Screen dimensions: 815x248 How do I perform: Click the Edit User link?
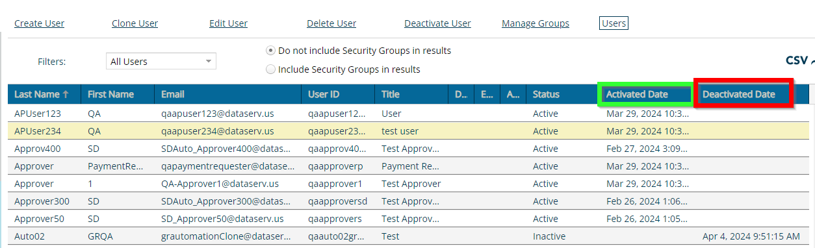coord(228,23)
